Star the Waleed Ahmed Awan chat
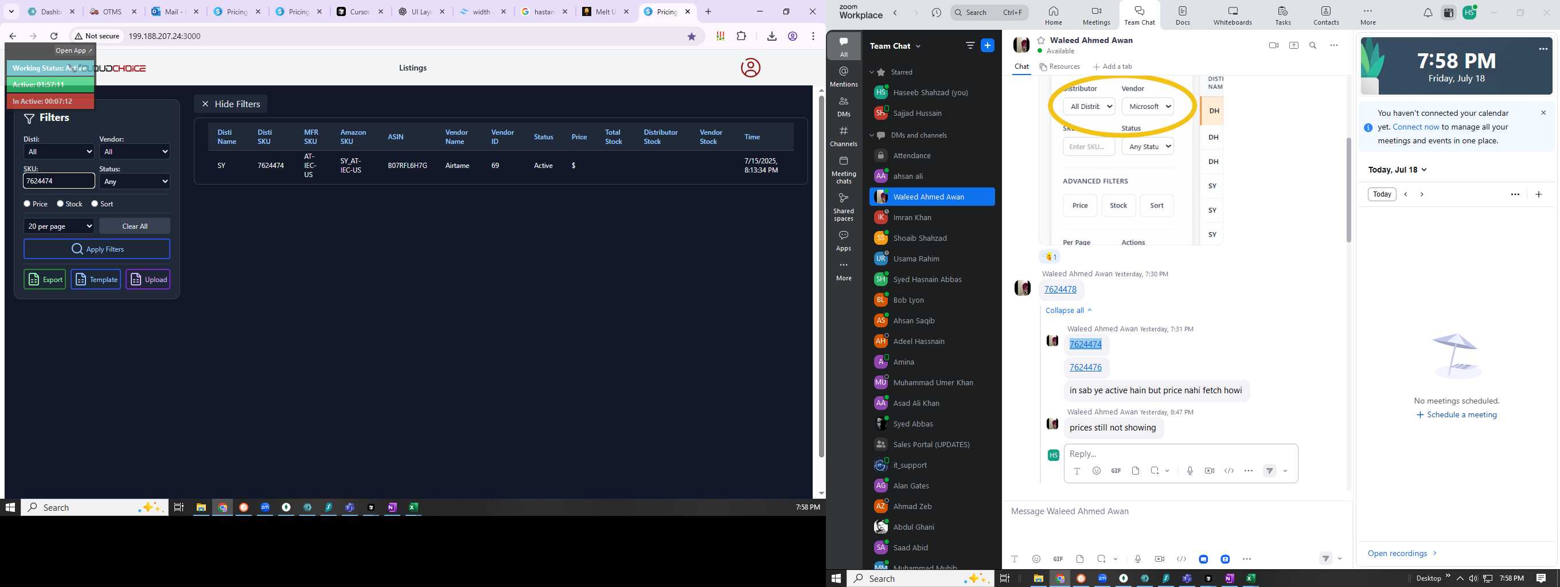Screen dimensions: 1560x587 click(x=1041, y=41)
